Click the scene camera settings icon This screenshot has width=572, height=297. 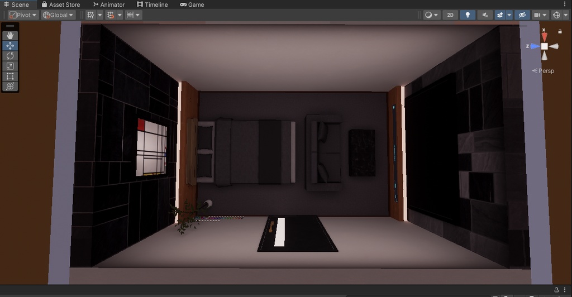[537, 15]
